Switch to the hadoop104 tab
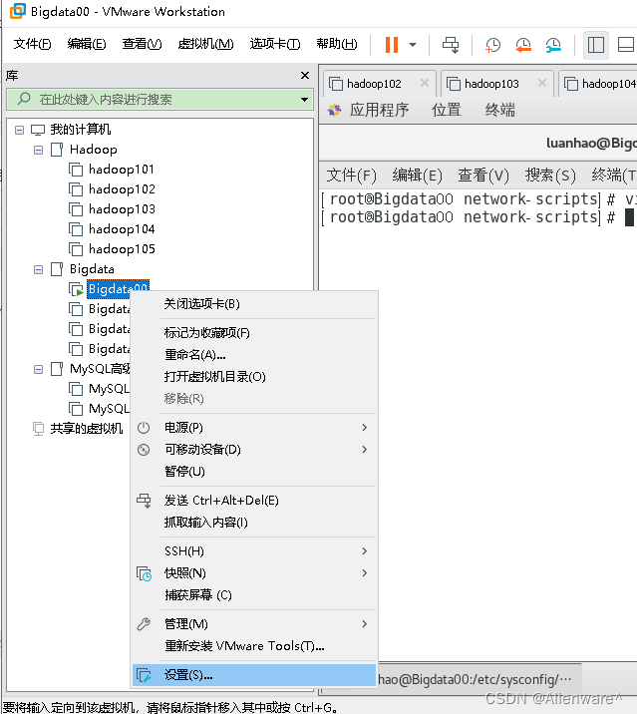Screen dimensions: 637x714 [x=599, y=84]
